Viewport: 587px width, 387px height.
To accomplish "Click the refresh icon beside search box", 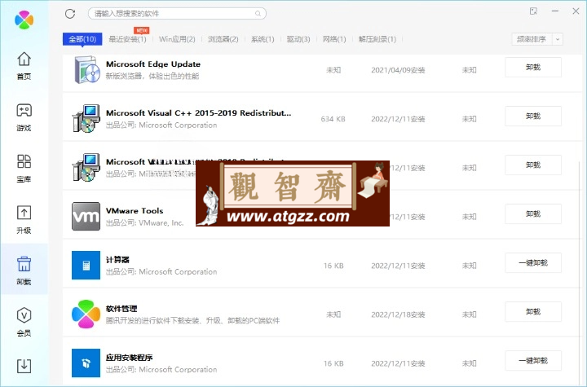I will [x=70, y=14].
